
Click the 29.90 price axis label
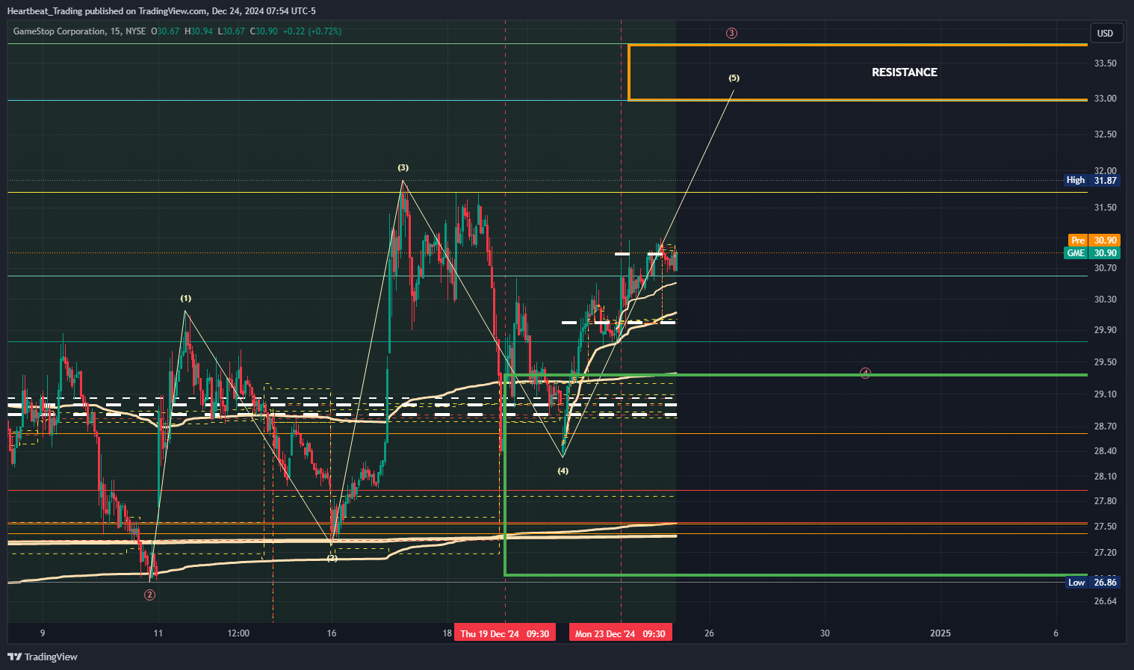tap(1105, 330)
